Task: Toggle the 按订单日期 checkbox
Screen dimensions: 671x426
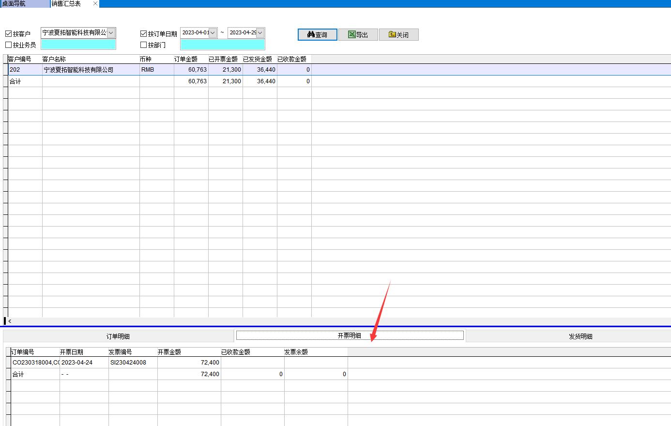Action: pyautogui.click(x=143, y=34)
